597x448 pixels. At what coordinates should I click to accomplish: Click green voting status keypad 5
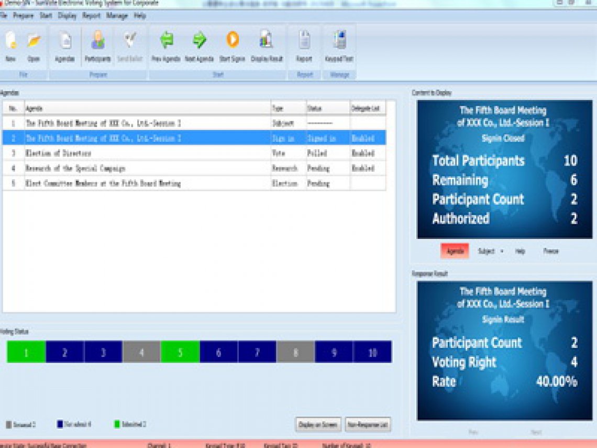coord(180,352)
